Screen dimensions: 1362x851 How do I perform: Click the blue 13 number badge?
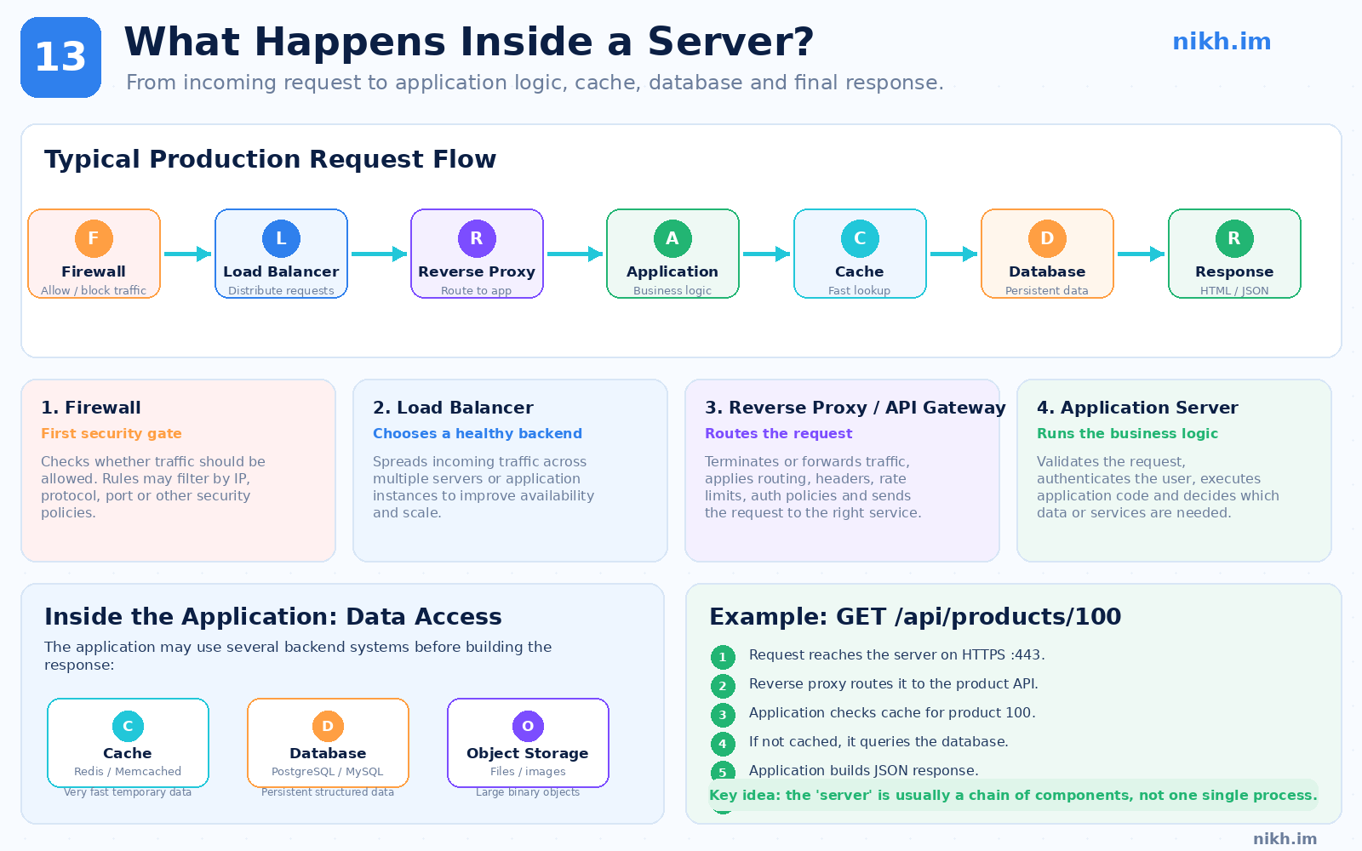tap(60, 57)
